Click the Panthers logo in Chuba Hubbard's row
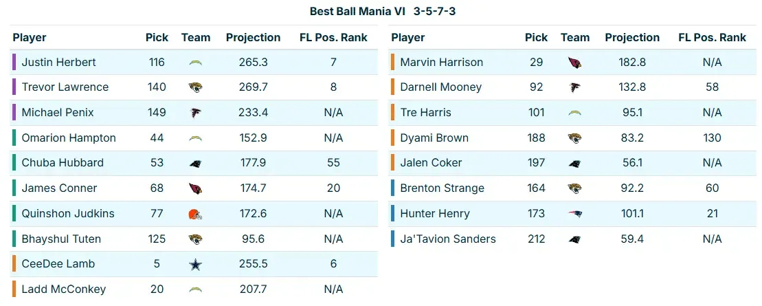The image size is (762, 306). tap(196, 163)
